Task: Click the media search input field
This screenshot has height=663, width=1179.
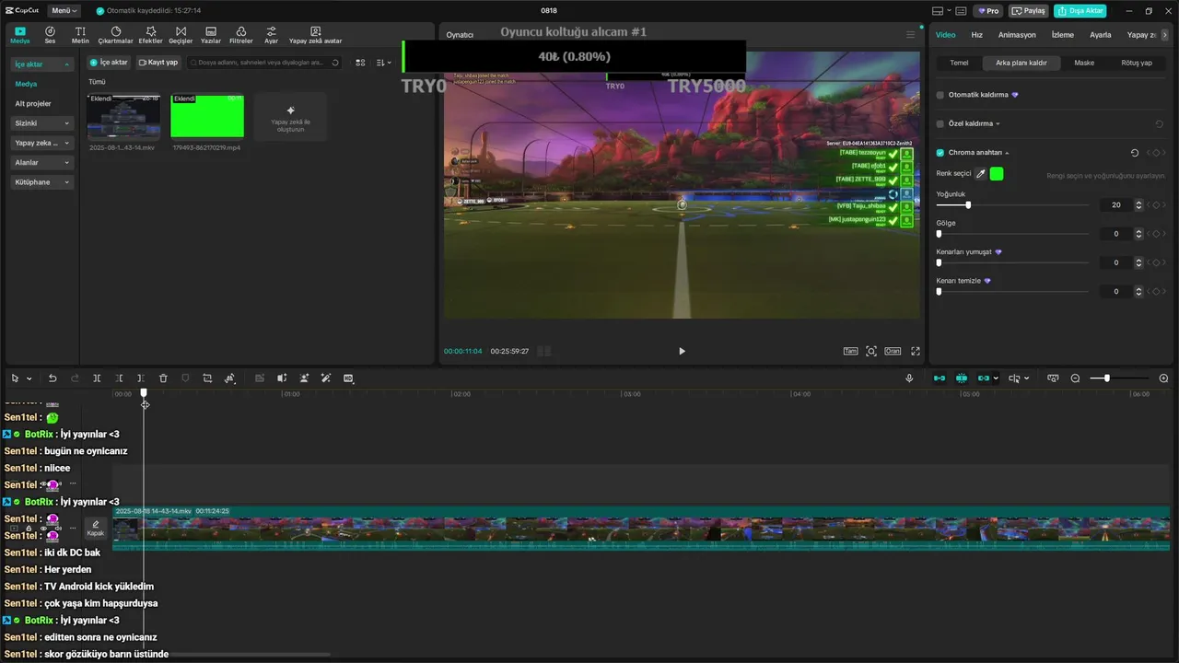Action: tap(264, 63)
